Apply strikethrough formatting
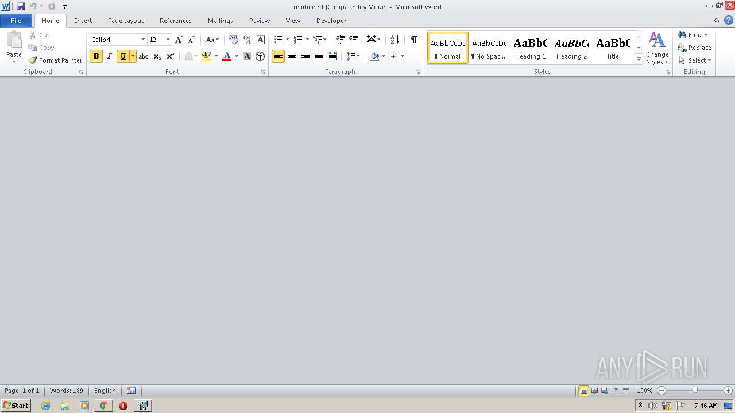The height and width of the screenshot is (413, 735). [144, 56]
